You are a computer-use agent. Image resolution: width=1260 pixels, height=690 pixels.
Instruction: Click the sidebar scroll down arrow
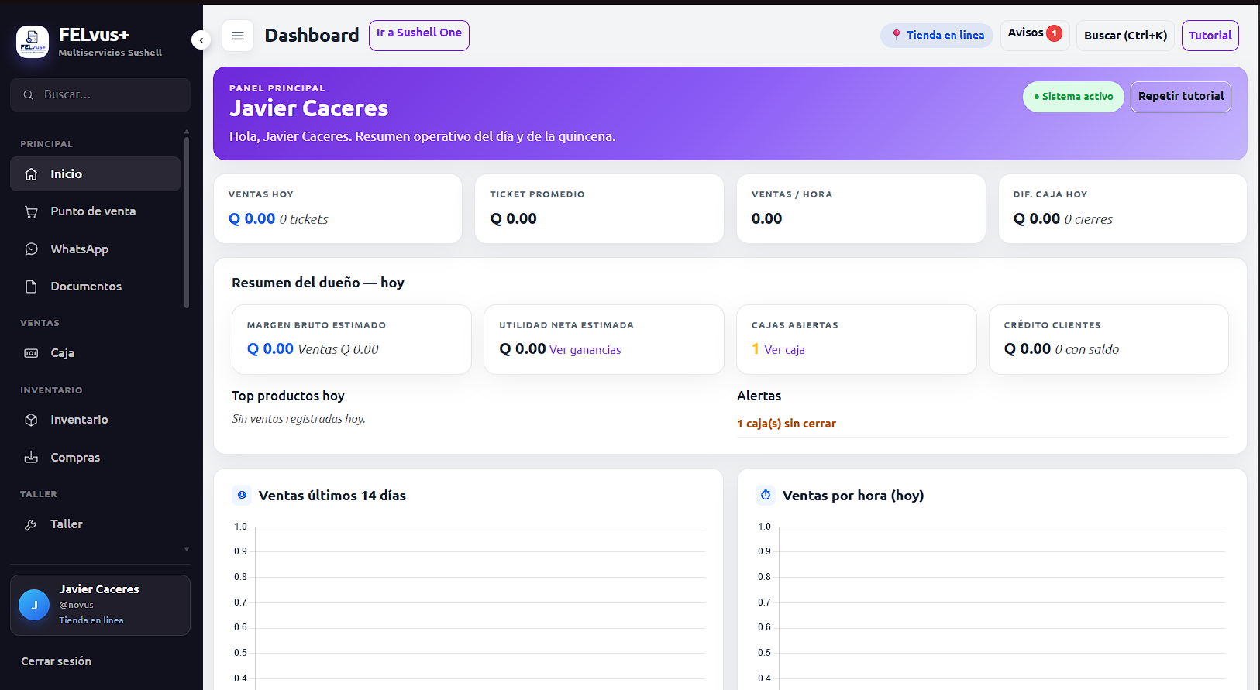187,549
